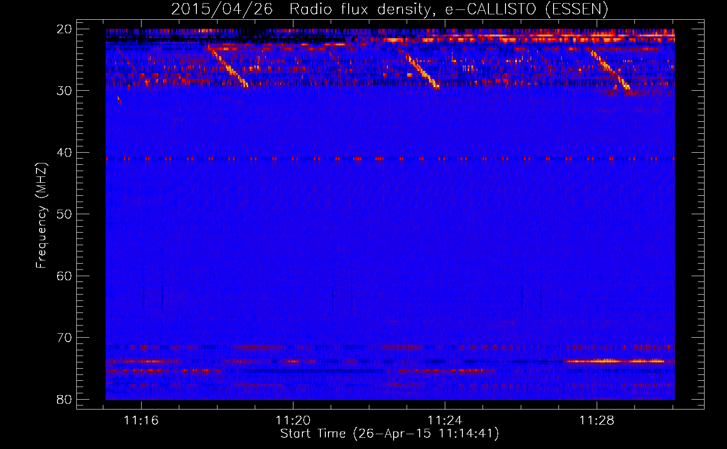Click the '40' frequency tick label
Viewport: 727px width, 449px height.
pyautogui.click(x=64, y=153)
